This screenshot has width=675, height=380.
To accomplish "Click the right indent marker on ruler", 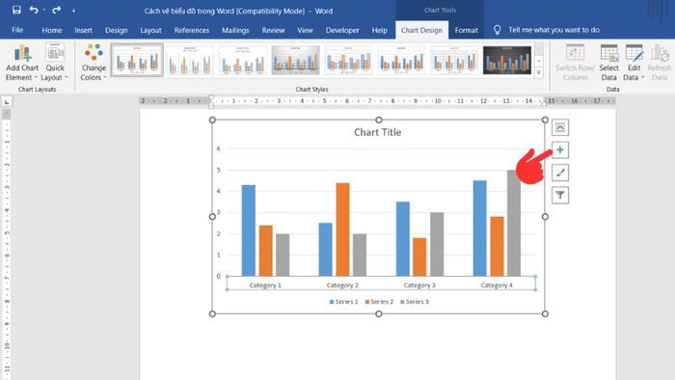I will pyautogui.click(x=544, y=103).
